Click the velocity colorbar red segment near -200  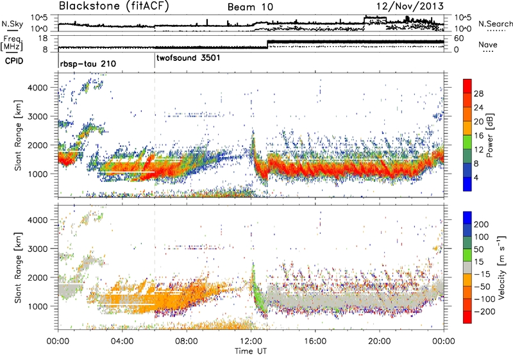[x=467, y=317]
